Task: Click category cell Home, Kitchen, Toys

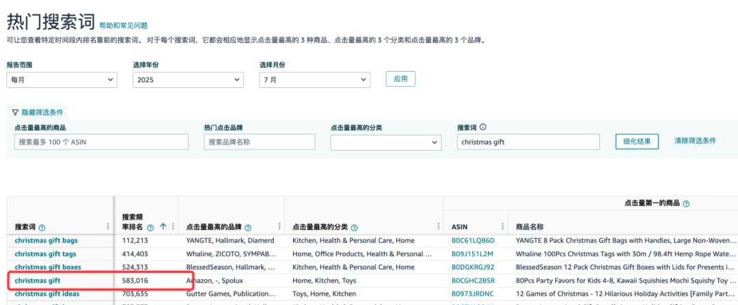Action: (x=325, y=280)
